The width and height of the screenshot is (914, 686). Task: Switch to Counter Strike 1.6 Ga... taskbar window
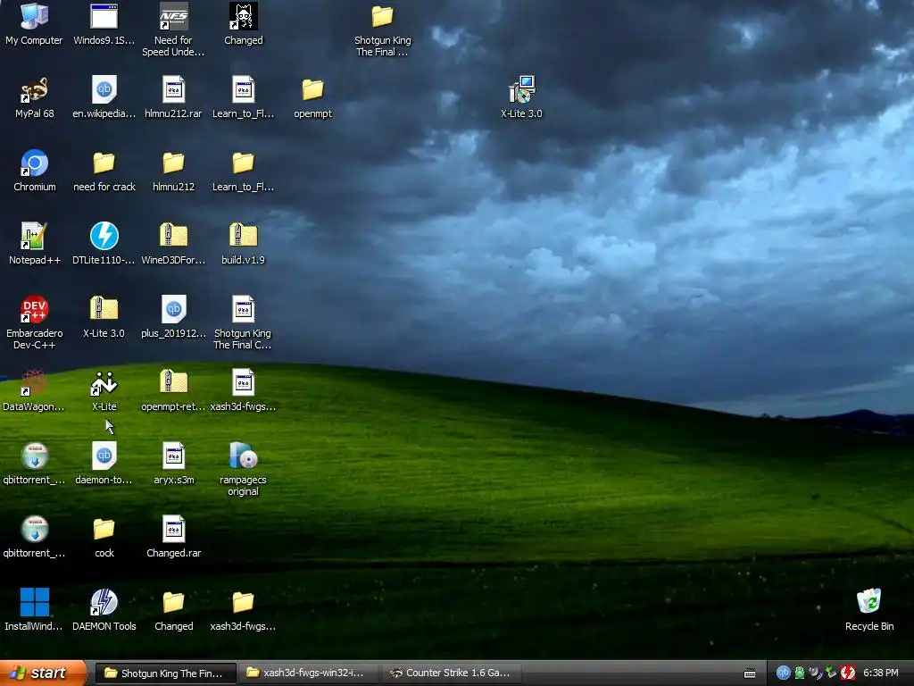451,673
